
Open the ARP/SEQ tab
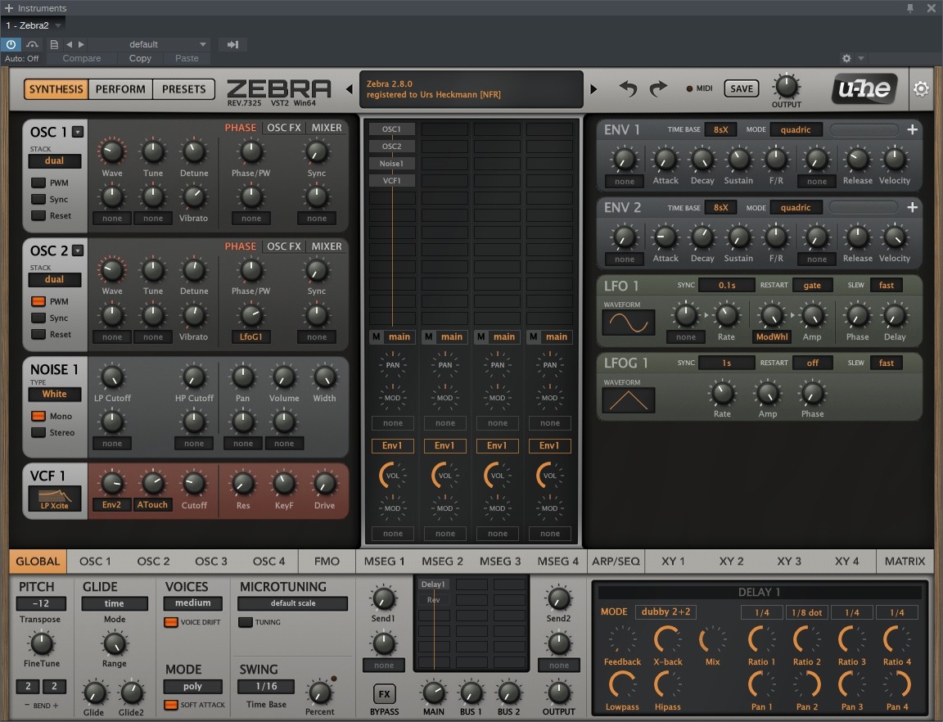coord(616,561)
